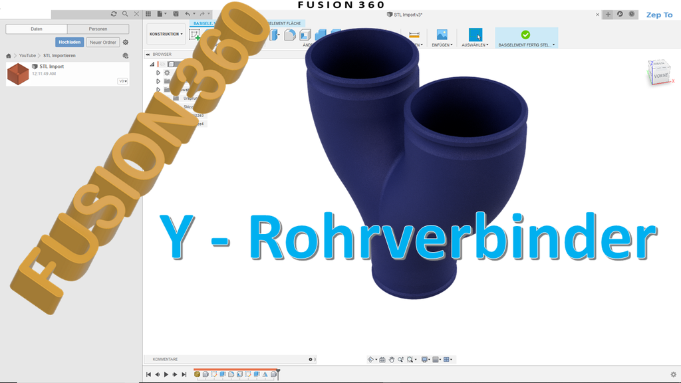Select the Shell tool
The width and height of the screenshot is (681, 383).
305,35
